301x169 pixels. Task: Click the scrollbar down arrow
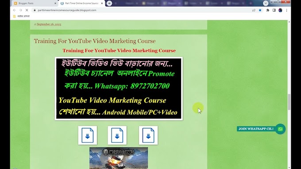(x=289, y=168)
